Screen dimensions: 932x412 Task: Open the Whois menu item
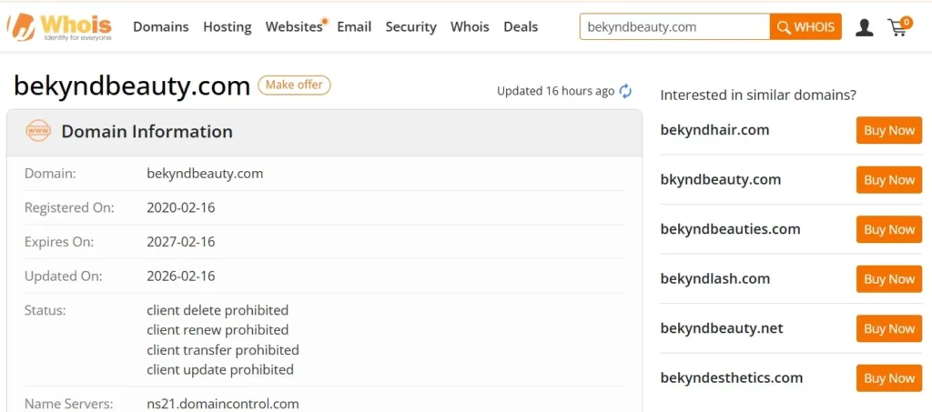point(470,26)
